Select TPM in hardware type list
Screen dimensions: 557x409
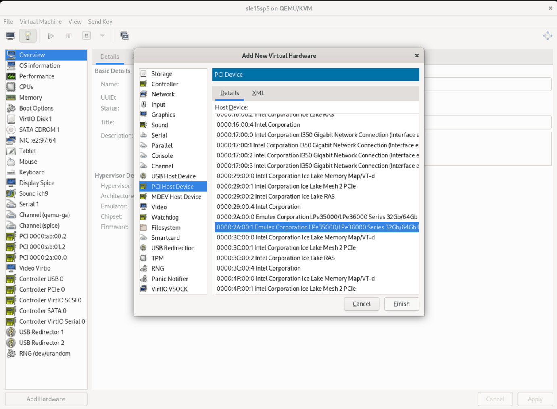click(x=157, y=258)
